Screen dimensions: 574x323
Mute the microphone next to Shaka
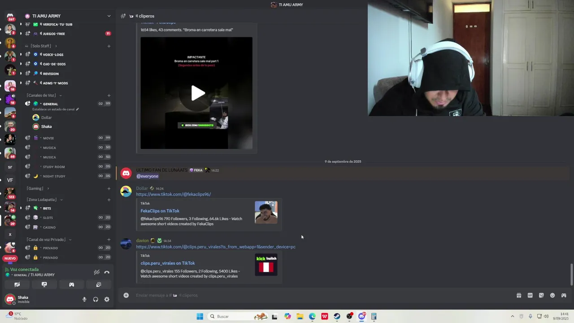pyautogui.click(x=84, y=299)
